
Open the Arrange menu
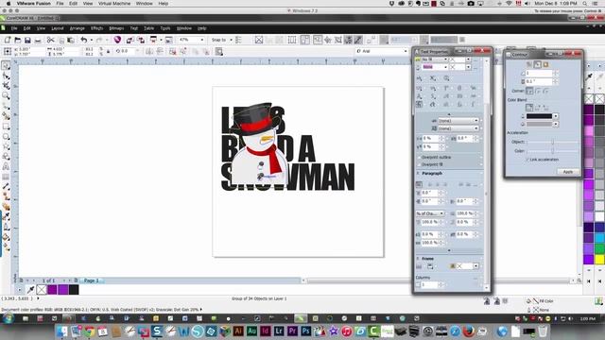(x=78, y=28)
